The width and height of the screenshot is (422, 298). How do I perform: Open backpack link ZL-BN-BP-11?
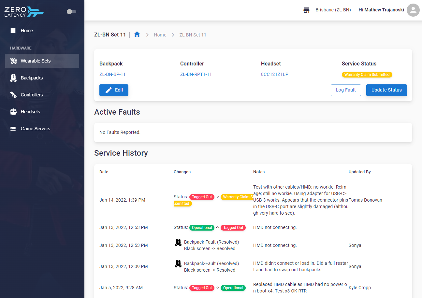(112, 74)
